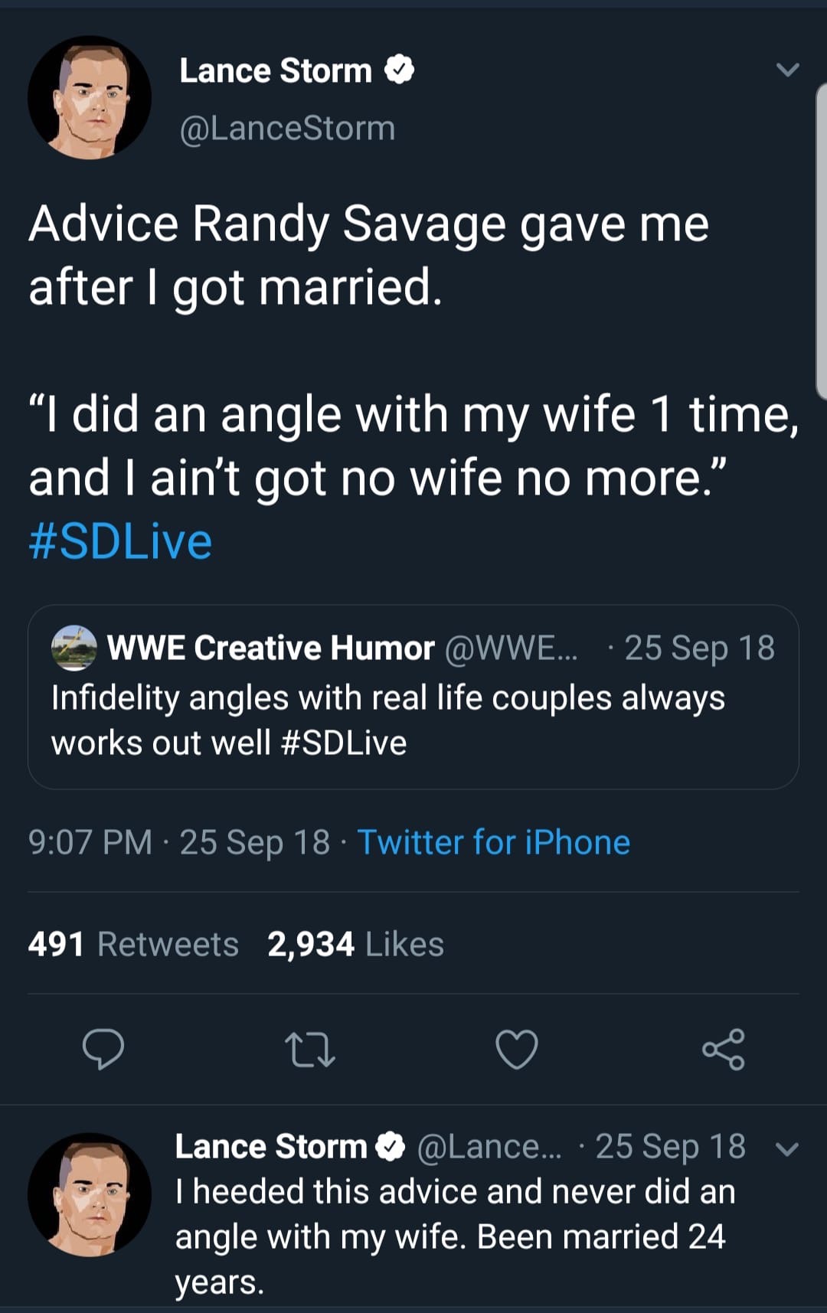Viewport: 827px width, 1313px height.
Task: Reply to Lance Storm's tweet
Action: (103, 1049)
